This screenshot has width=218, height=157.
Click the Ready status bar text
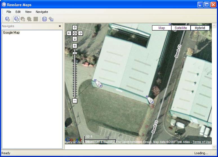point(6,153)
